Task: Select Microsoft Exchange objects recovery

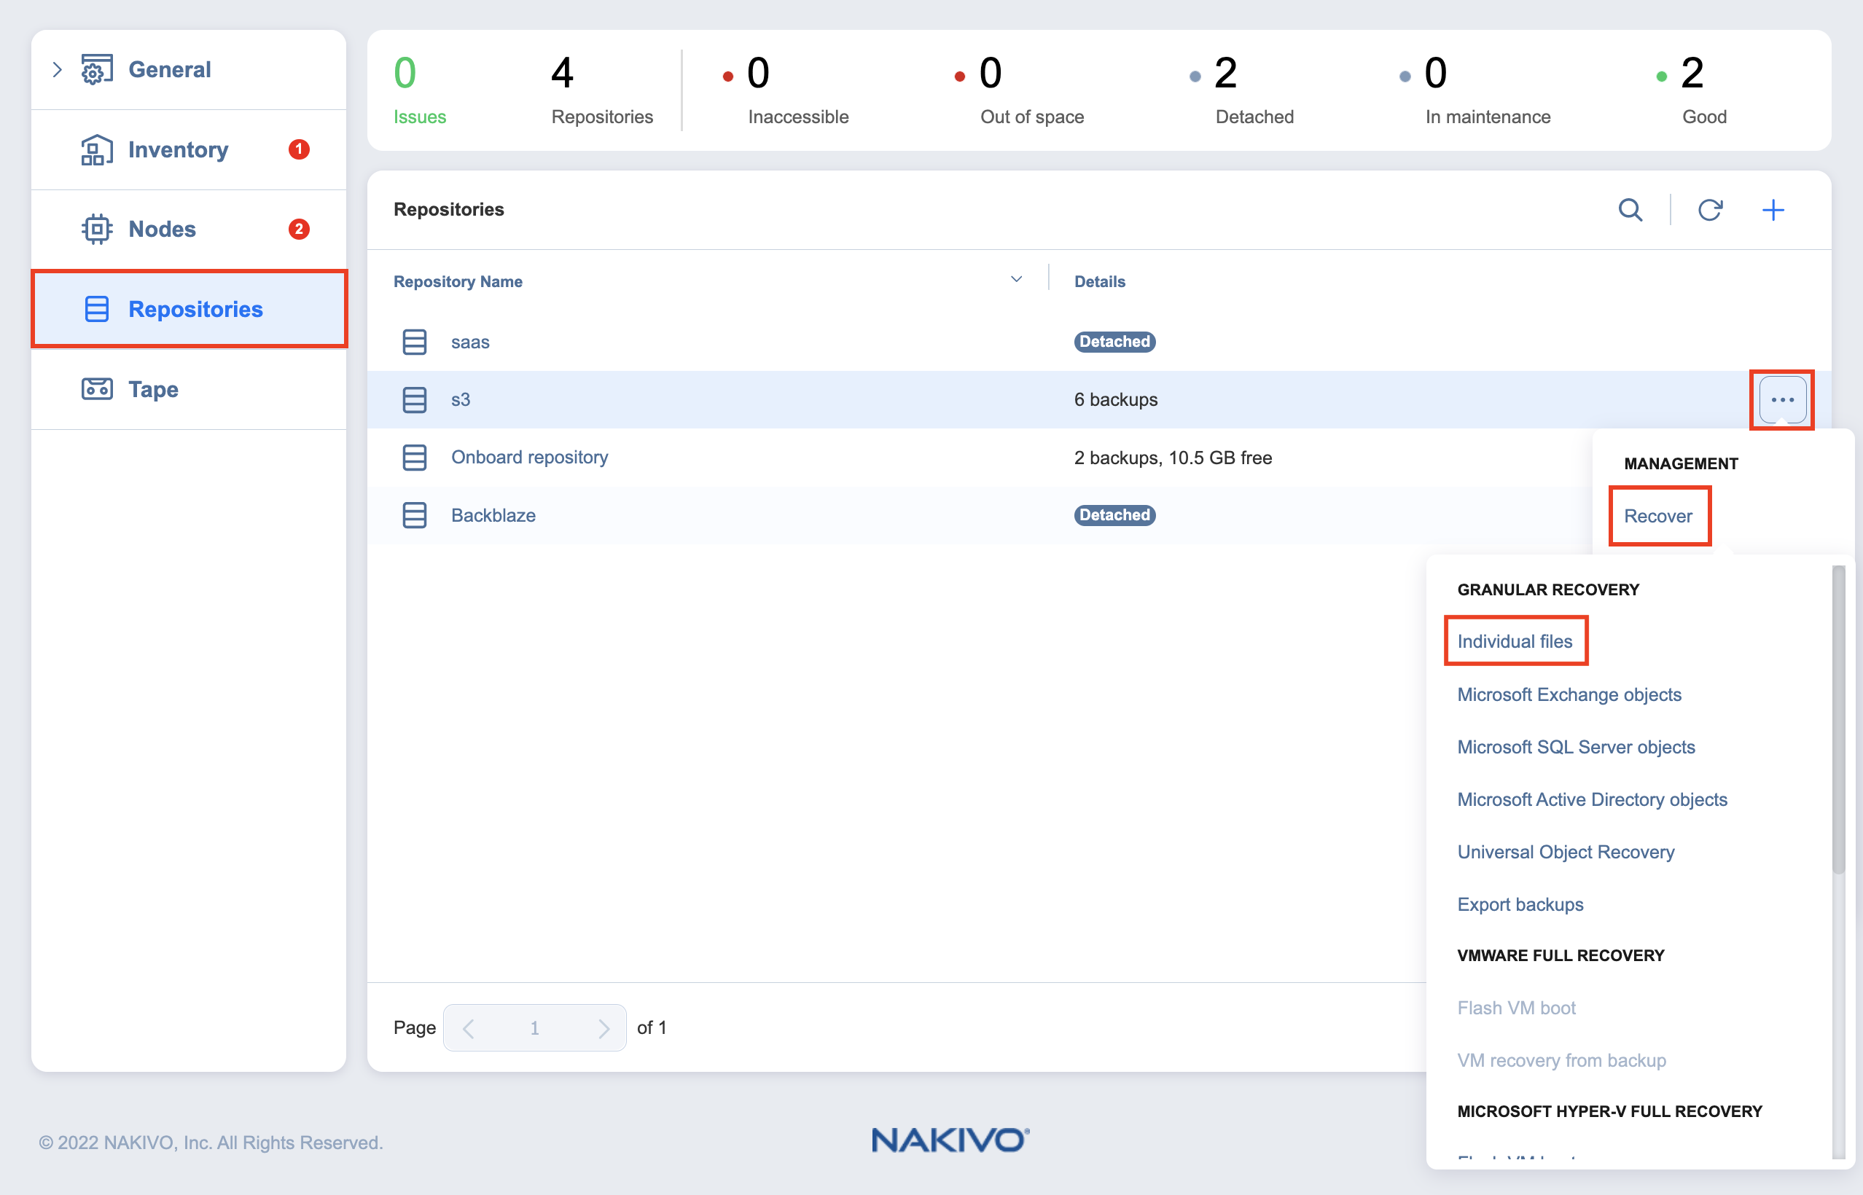Action: (1569, 694)
